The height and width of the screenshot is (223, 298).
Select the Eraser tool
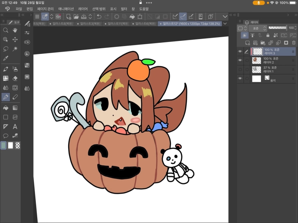15,78
